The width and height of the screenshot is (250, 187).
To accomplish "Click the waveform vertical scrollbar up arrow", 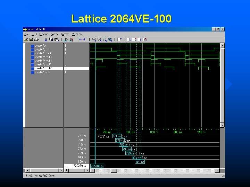I will [x=223, y=46].
